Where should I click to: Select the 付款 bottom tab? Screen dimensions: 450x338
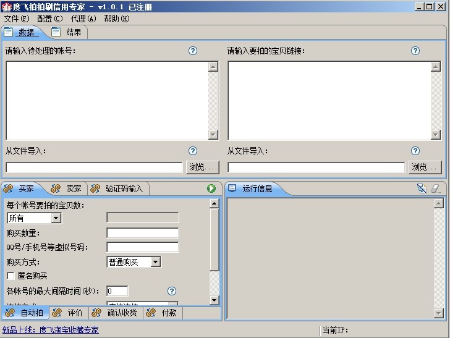(163, 313)
